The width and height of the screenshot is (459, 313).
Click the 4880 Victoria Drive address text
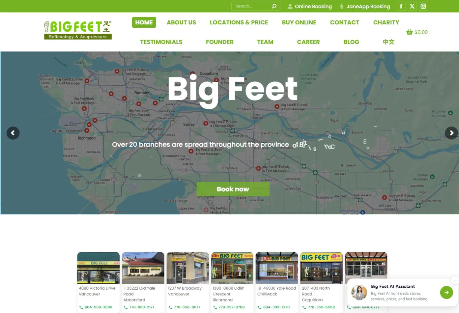point(97,291)
